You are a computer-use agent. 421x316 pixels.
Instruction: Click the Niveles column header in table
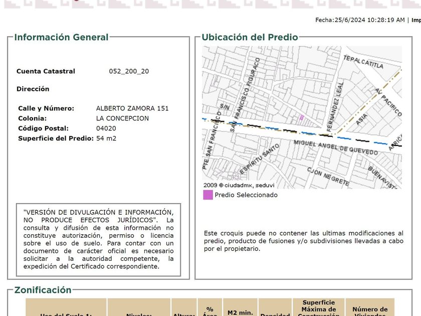coord(139,313)
